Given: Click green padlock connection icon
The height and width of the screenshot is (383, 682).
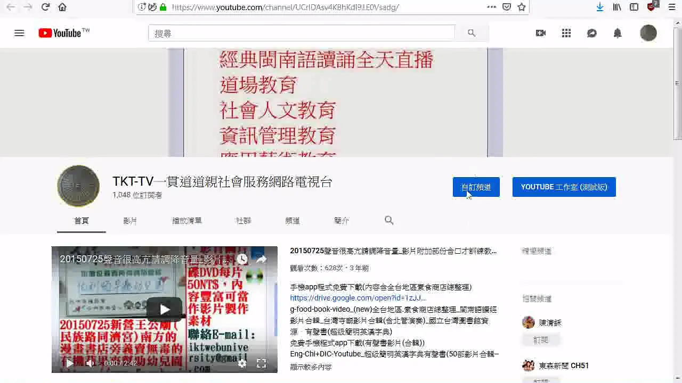Looking at the screenshot, I should 163,7.
